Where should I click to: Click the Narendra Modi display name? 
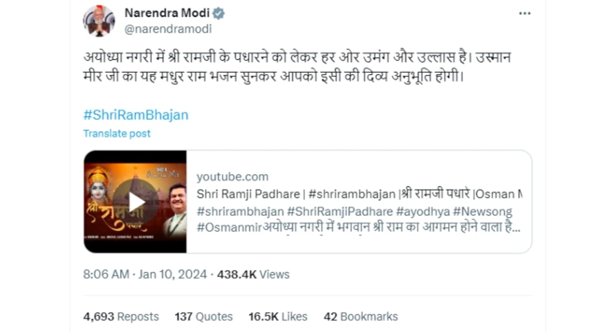[167, 13]
